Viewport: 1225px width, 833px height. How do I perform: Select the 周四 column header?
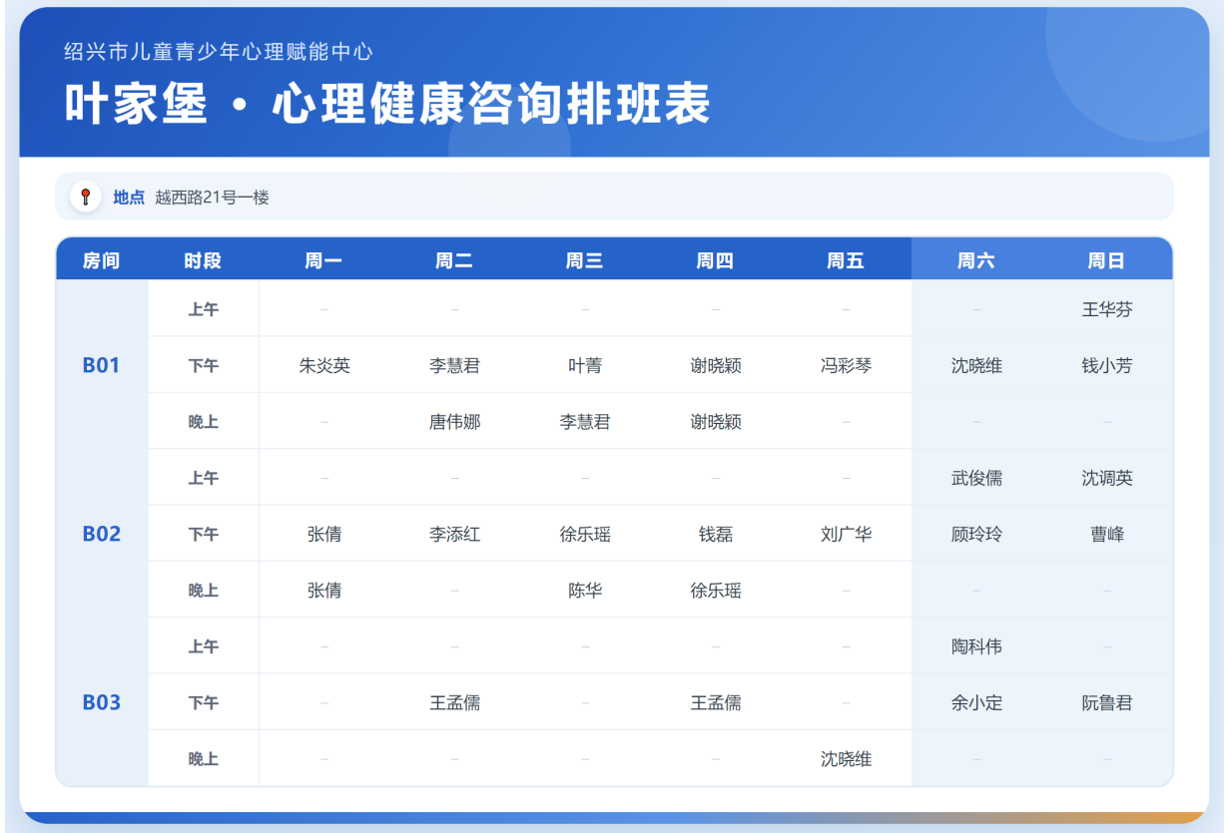click(716, 260)
